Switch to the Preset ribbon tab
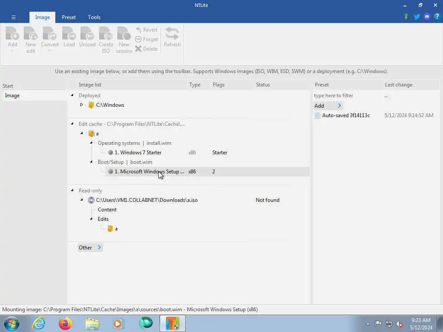Viewport: 443px width, 332px height. 69,17
